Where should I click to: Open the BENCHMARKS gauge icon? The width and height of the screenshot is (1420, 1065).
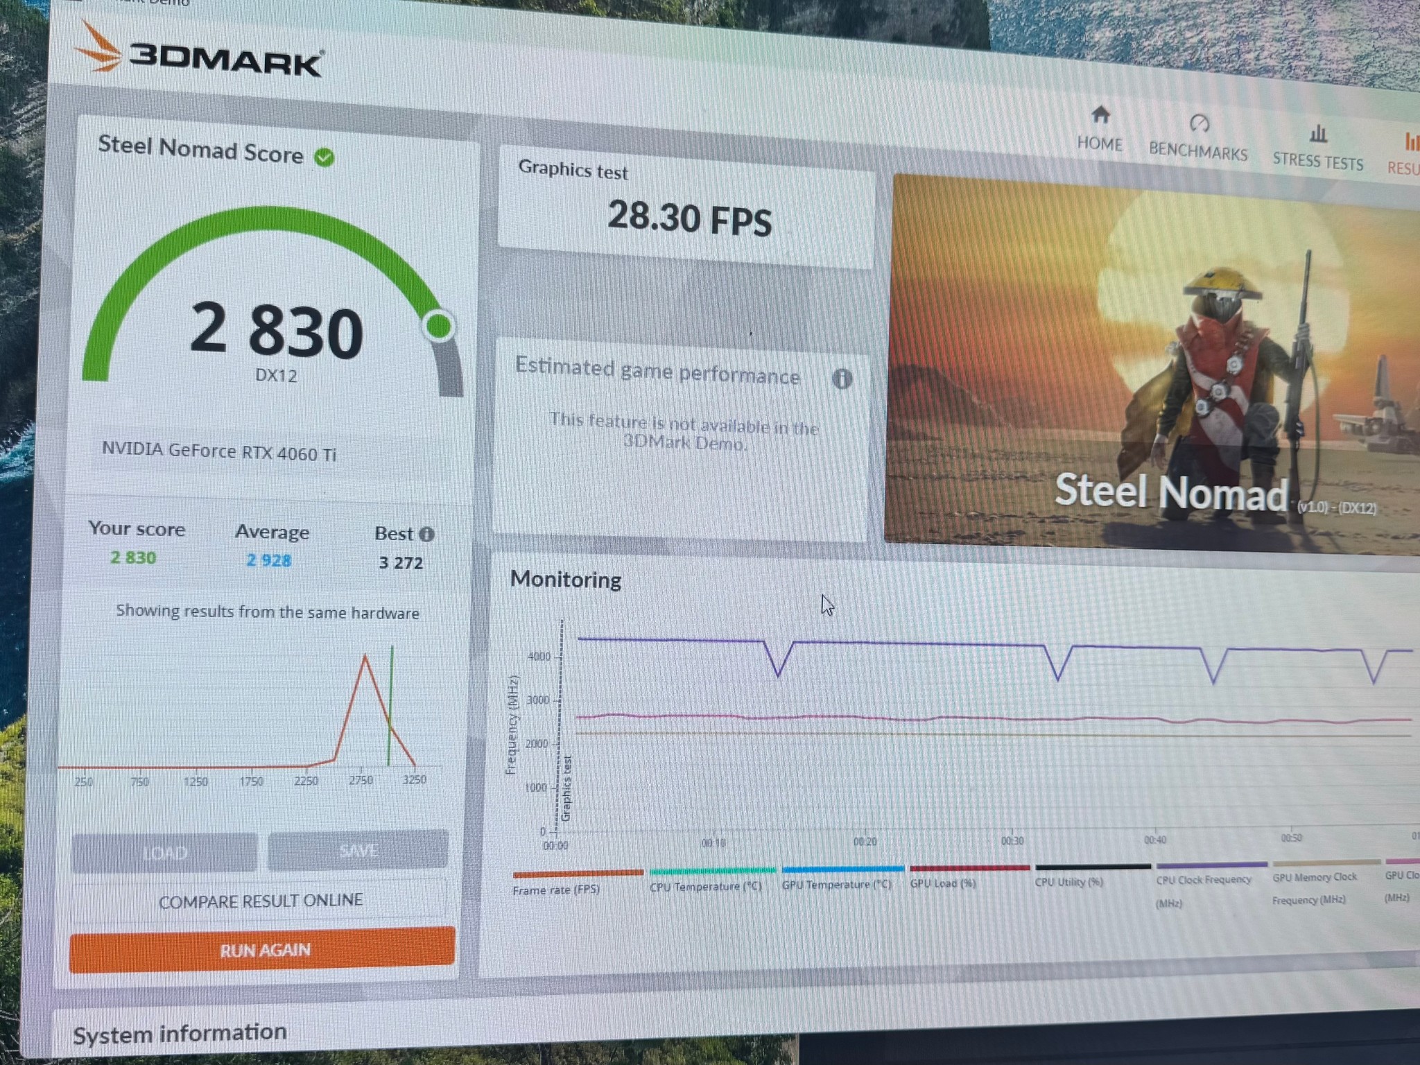click(x=1200, y=123)
